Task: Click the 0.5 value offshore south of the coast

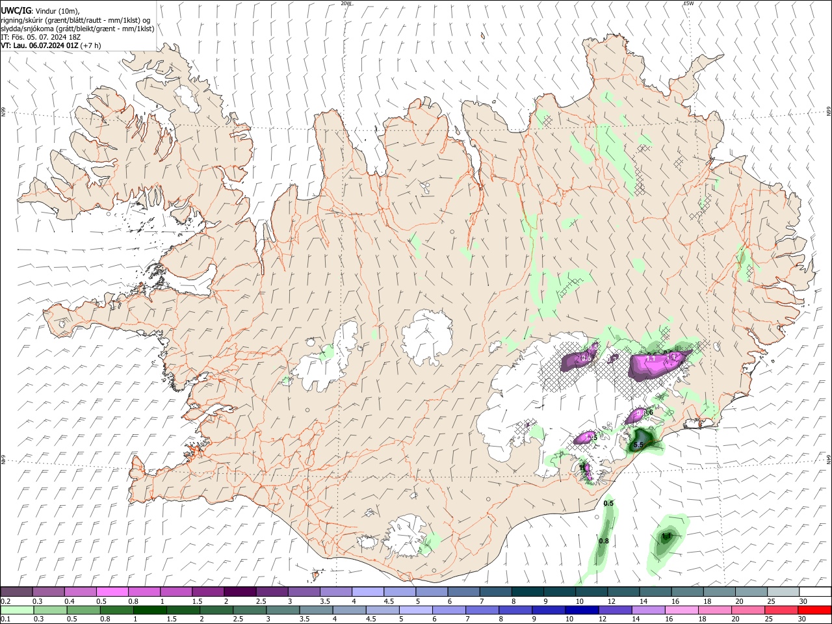Action: 608,504
